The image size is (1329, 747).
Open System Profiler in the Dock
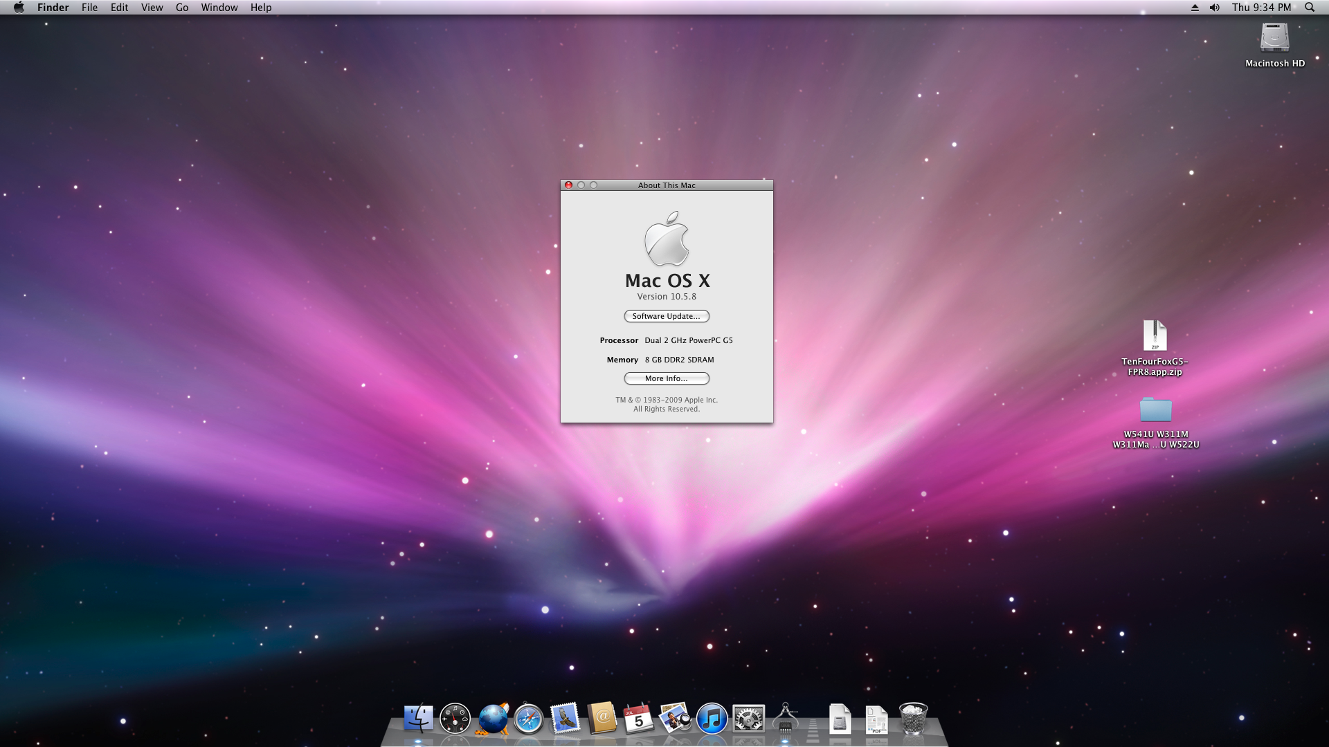[785, 719]
